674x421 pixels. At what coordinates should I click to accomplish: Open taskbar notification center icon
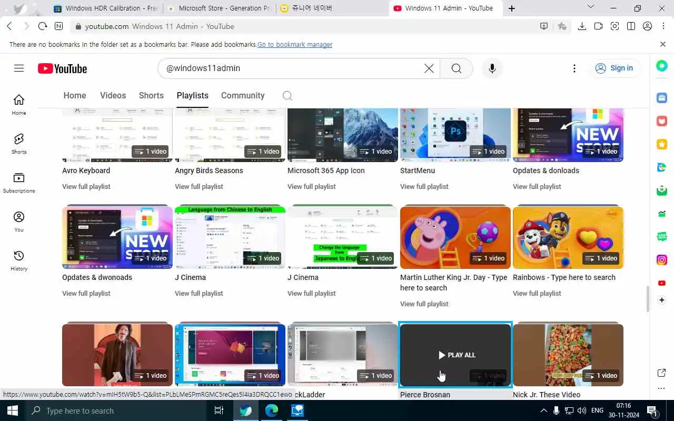click(652, 410)
